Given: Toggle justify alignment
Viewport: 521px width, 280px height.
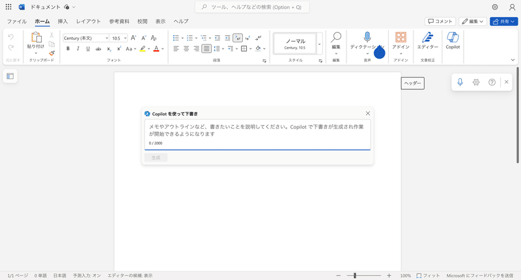Looking at the screenshot, I should (206, 49).
